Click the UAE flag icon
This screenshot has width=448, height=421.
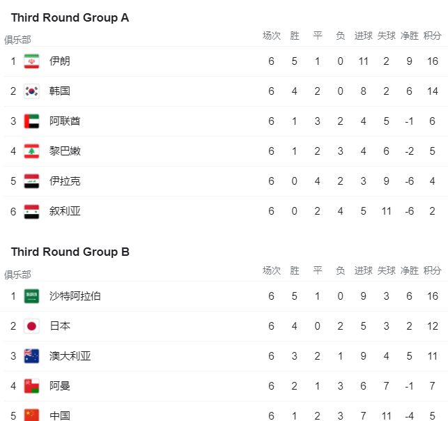point(31,121)
